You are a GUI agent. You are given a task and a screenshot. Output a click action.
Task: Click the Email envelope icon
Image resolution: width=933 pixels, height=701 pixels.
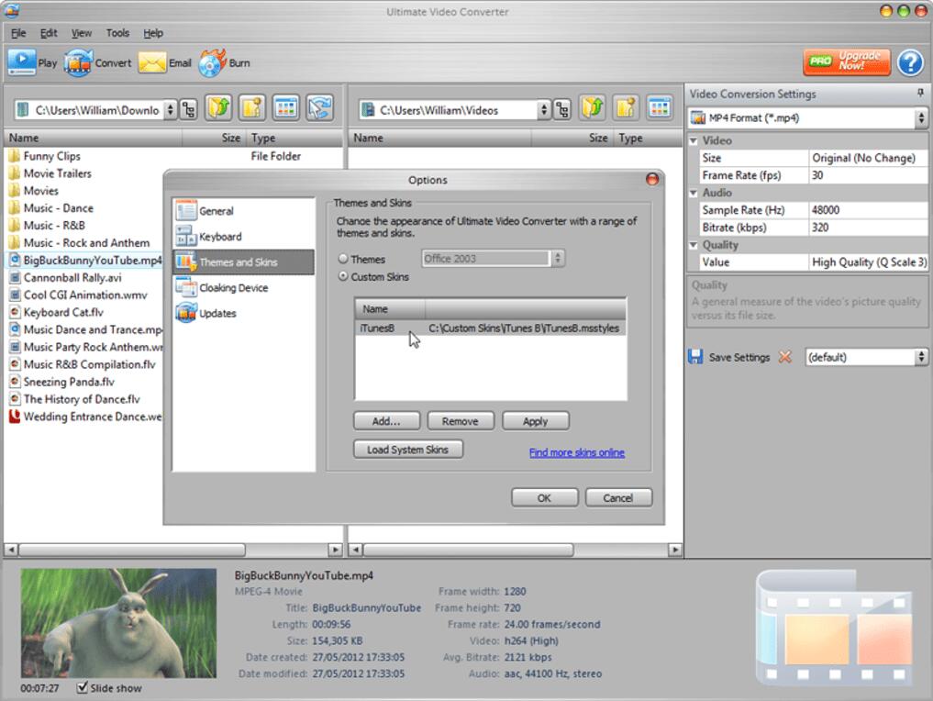point(151,62)
